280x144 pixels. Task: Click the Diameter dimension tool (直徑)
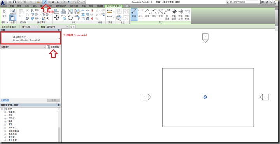[x=161, y=13]
